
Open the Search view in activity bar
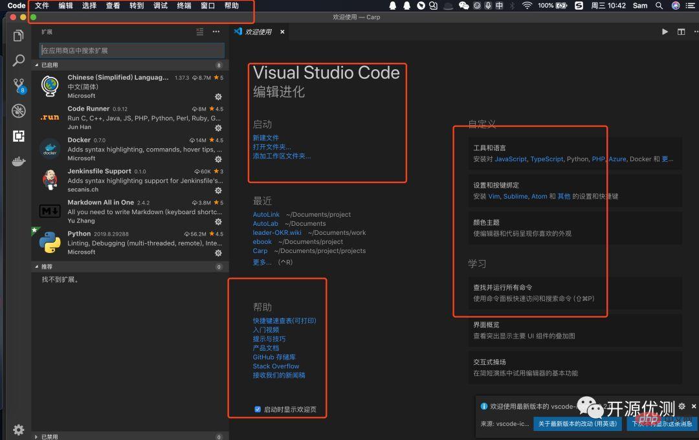18,60
